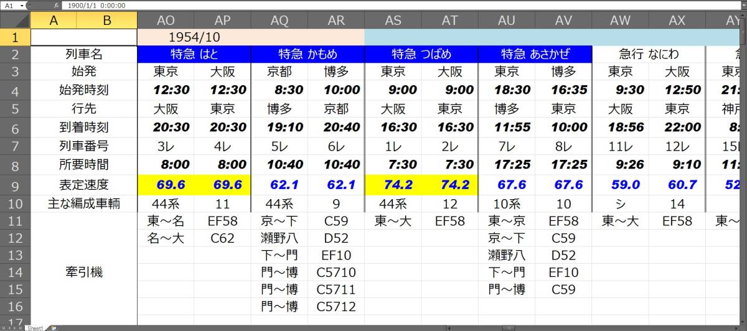Select the column AT header

[x=449, y=21]
